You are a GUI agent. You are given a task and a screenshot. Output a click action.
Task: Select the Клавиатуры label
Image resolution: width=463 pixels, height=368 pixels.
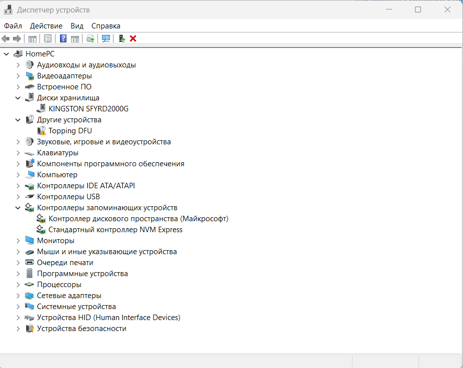[57, 153]
